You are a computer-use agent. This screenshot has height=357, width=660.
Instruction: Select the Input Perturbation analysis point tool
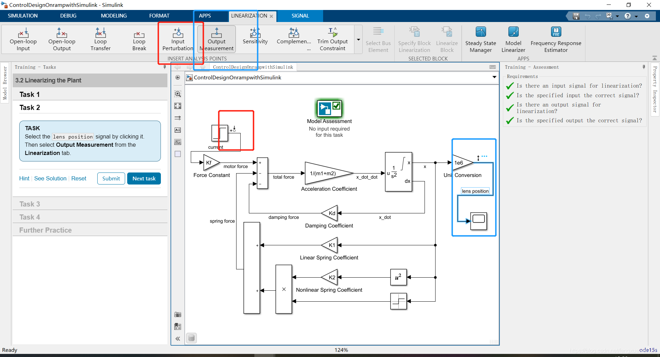point(177,38)
